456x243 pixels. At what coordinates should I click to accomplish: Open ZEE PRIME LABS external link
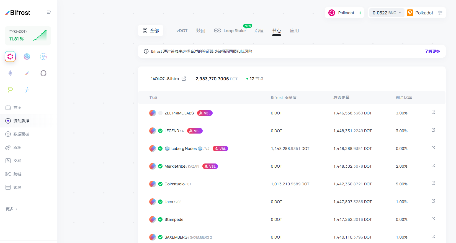[433, 112]
